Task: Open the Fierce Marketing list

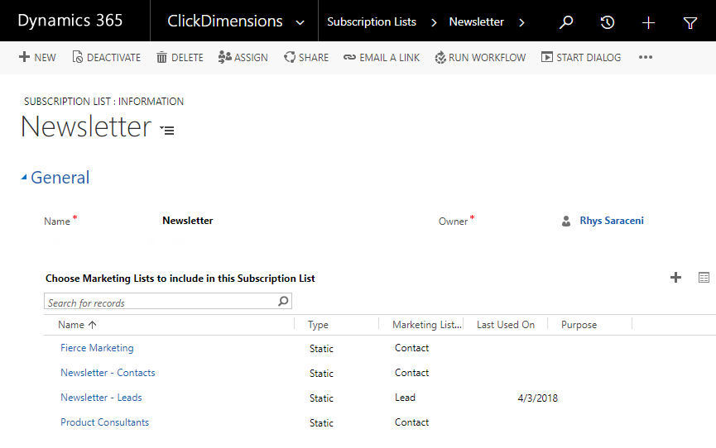Action: coord(98,348)
